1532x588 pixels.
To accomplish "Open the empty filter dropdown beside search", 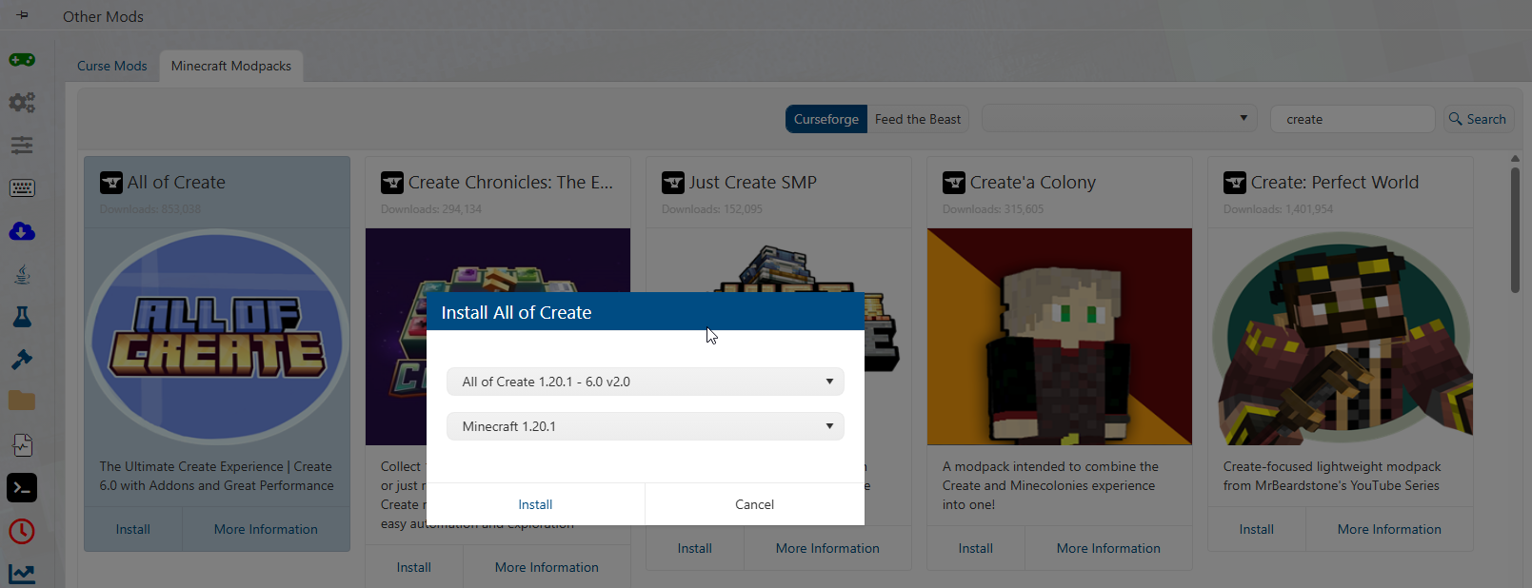I will [x=1119, y=119].
